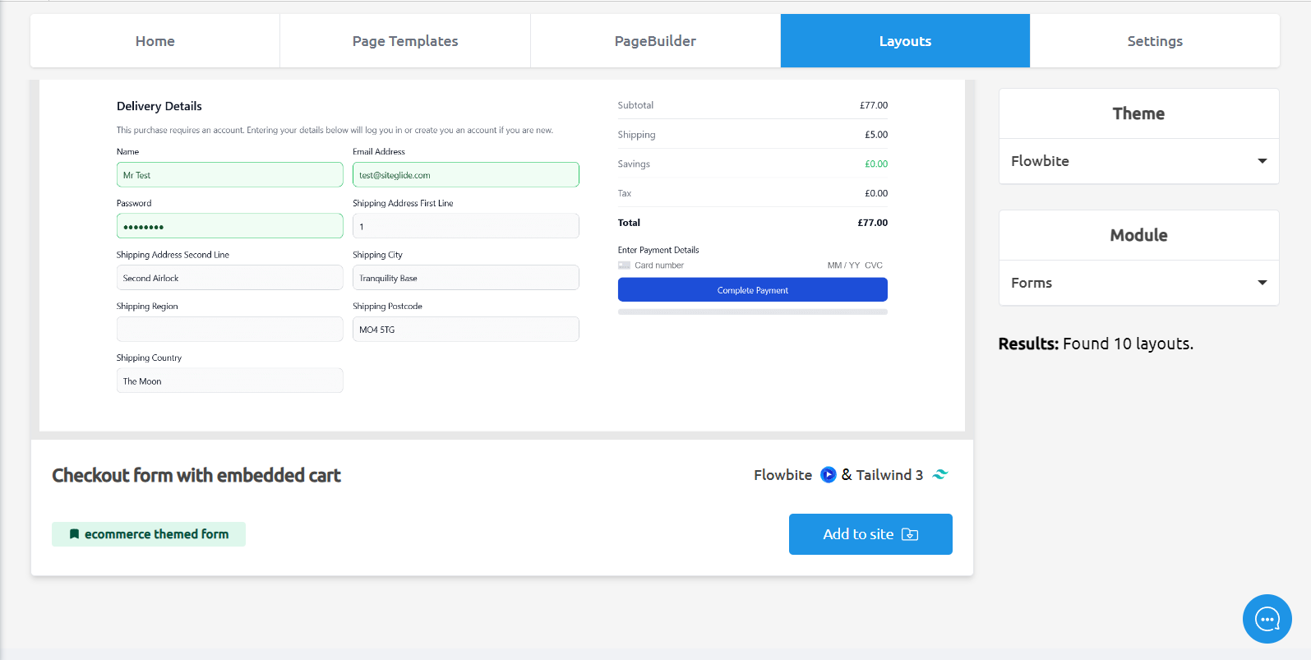The width and height of the screenshot is (1311, 660).
Task: Navigate to the Settings tab
Action: [x=1154, y=41]
